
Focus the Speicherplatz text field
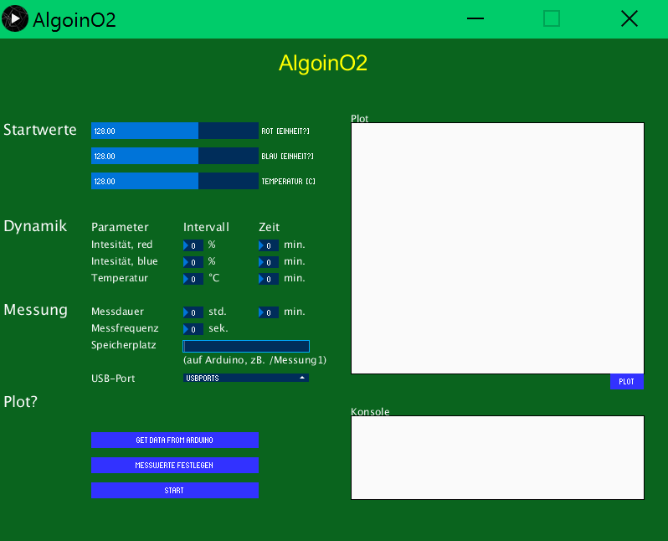[246, 346]
